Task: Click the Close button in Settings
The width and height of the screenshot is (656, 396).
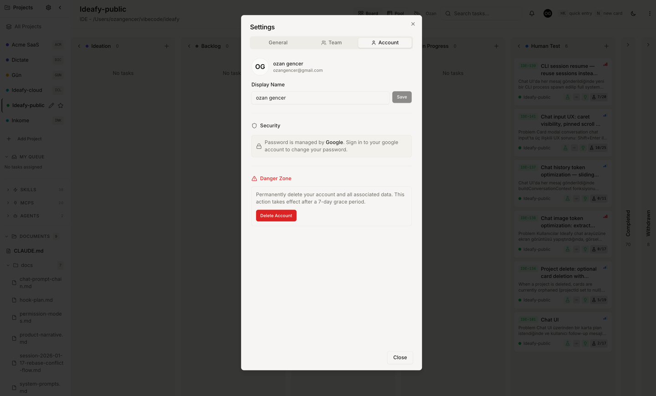Action: coord(400,357)
